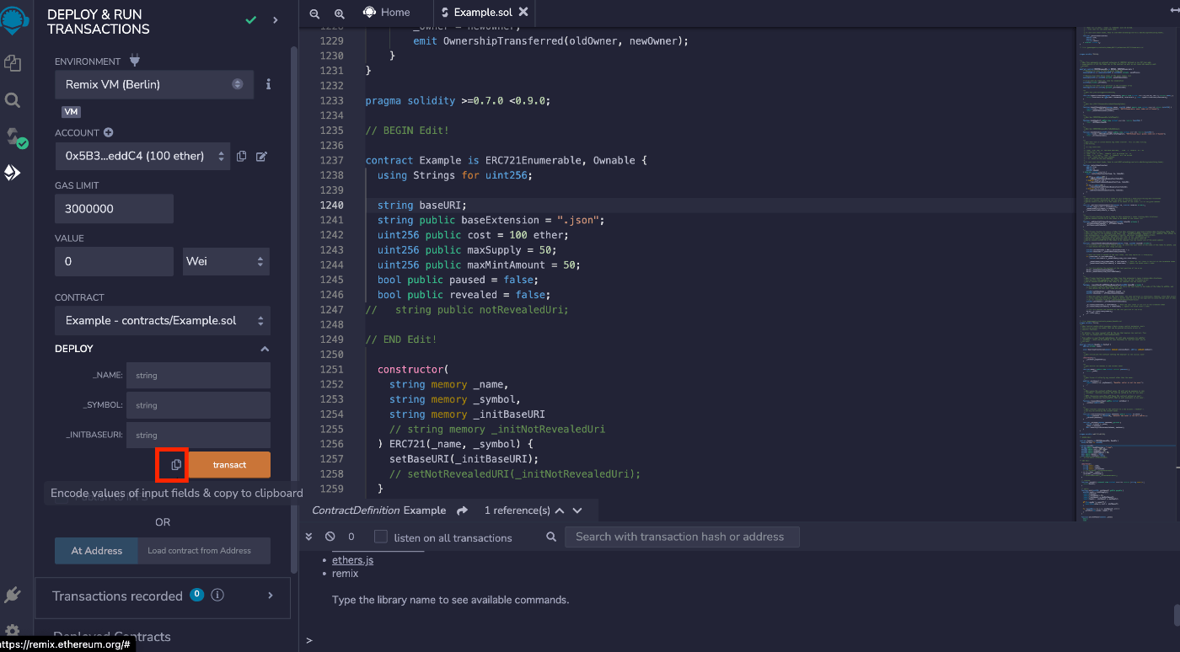Open the account selector dropdown
Viewport: 1180px width, 652px height.
[142, 156]
